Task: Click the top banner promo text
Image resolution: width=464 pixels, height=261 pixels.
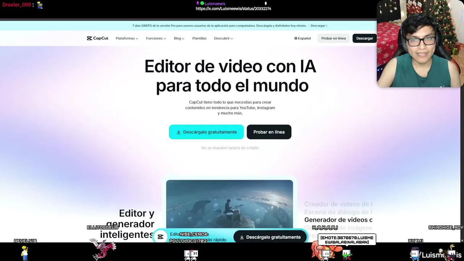Action: tap(219, 26)
